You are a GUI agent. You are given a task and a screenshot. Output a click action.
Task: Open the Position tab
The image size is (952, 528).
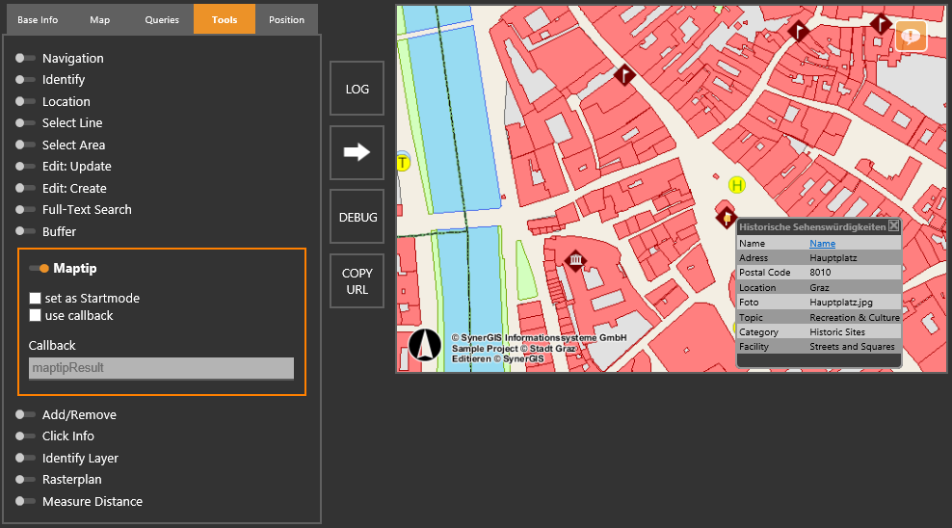(286, 19)
